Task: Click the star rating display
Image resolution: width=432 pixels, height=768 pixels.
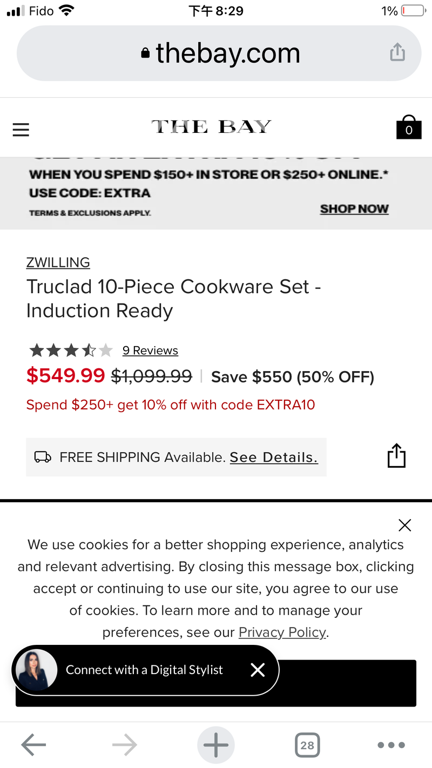Action: pyautogui.click(x=71, y=351)
